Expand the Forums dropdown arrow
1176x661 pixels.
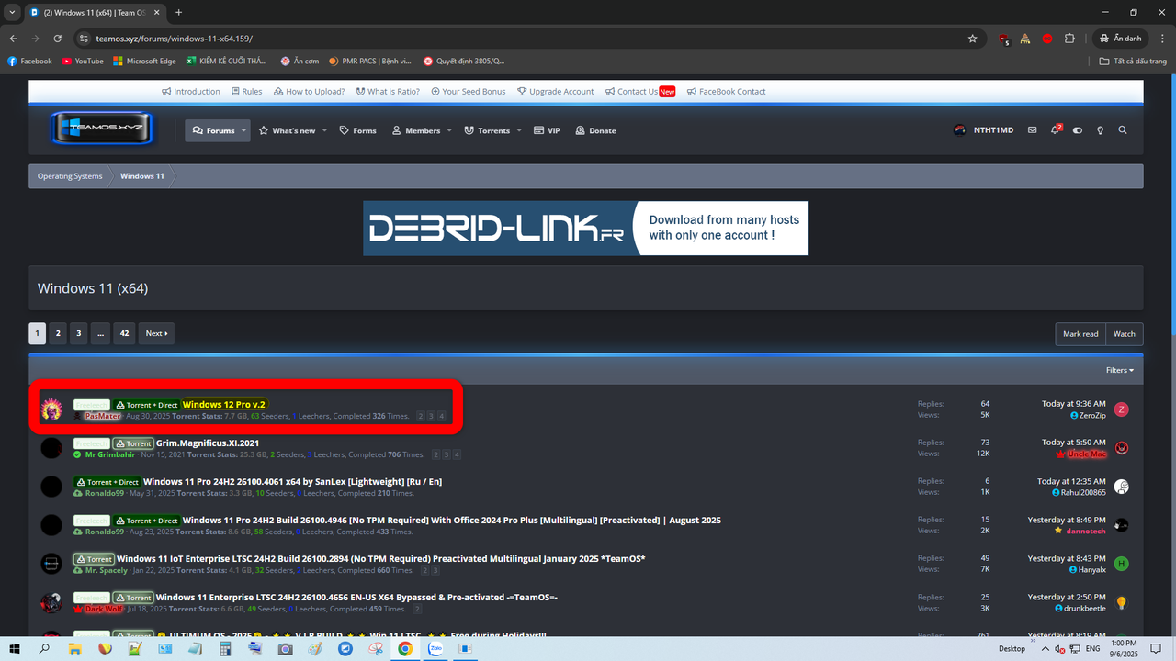click(244, 130)
